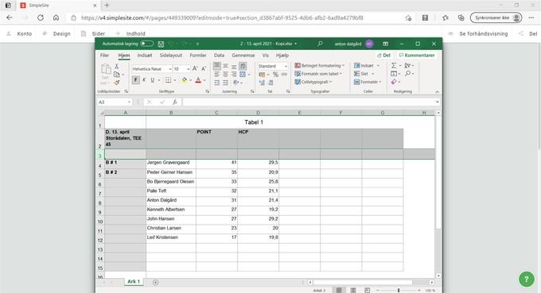Image resolution: width=541 pixels, height=293 pixels.
Task: Click the decrease decimal icon
Action: tap(270, 83)
